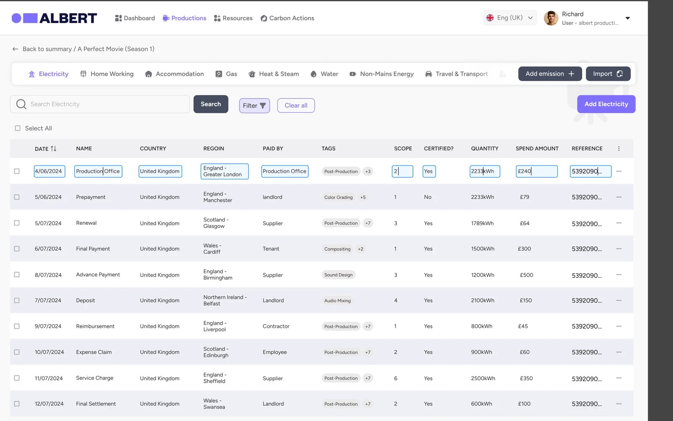673x421 pixels.
Task: Open row actions for Final Payment entry
Action: pyautogui.click(x=619, y=249)
